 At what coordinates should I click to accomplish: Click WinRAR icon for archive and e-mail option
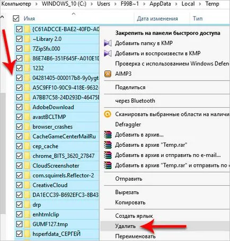108,155
